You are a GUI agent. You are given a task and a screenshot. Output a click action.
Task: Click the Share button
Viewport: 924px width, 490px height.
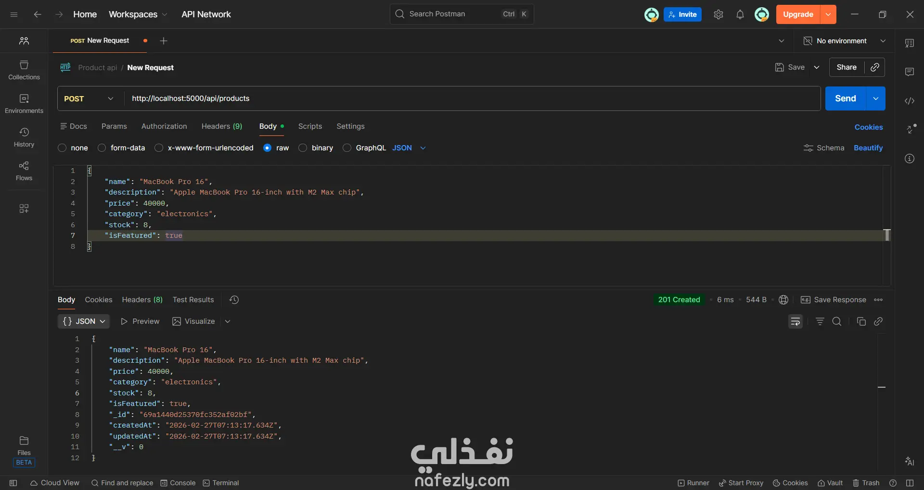[847, 67]
